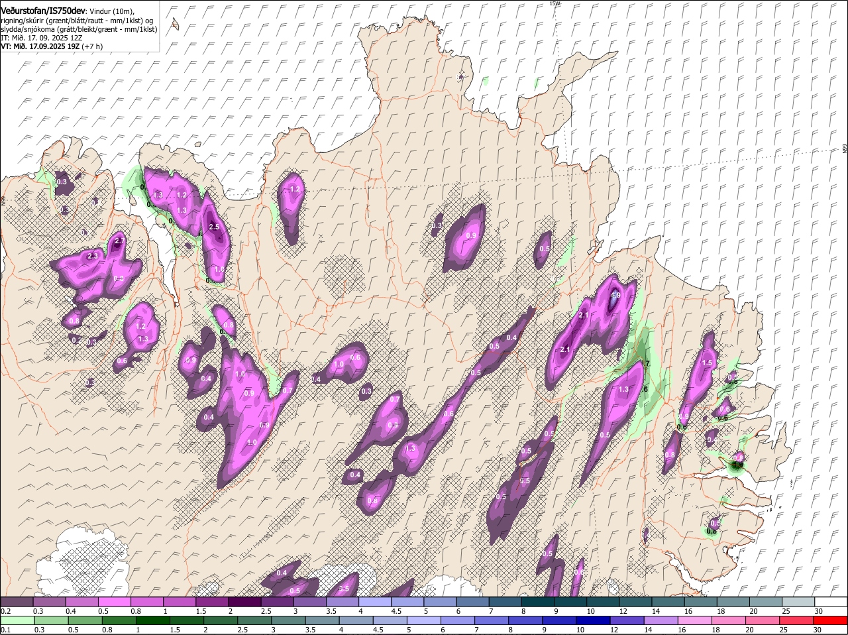
Task: Pick upper scale swatch between 3.5 and 4
Action: click(x=343, y=602)
